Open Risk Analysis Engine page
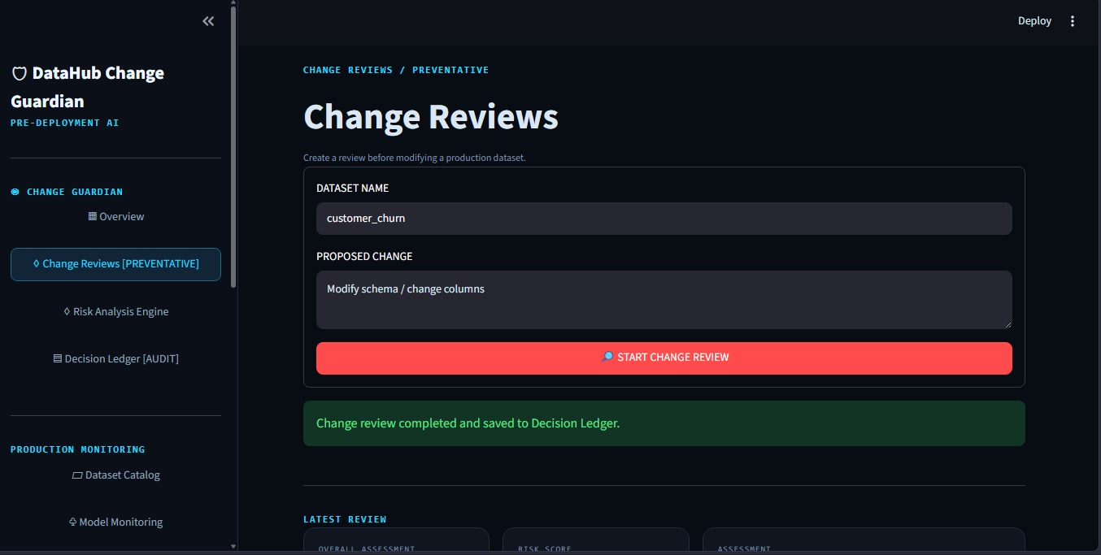The image size is (1101, 555). click(x=115, y=311)
